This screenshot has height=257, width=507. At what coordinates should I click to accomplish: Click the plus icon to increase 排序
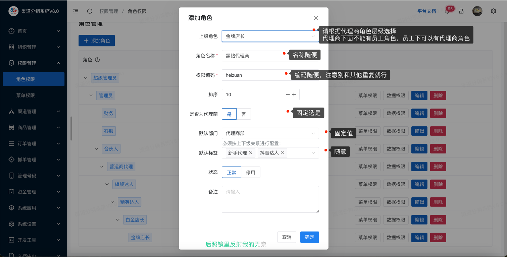tap(294, 94)
